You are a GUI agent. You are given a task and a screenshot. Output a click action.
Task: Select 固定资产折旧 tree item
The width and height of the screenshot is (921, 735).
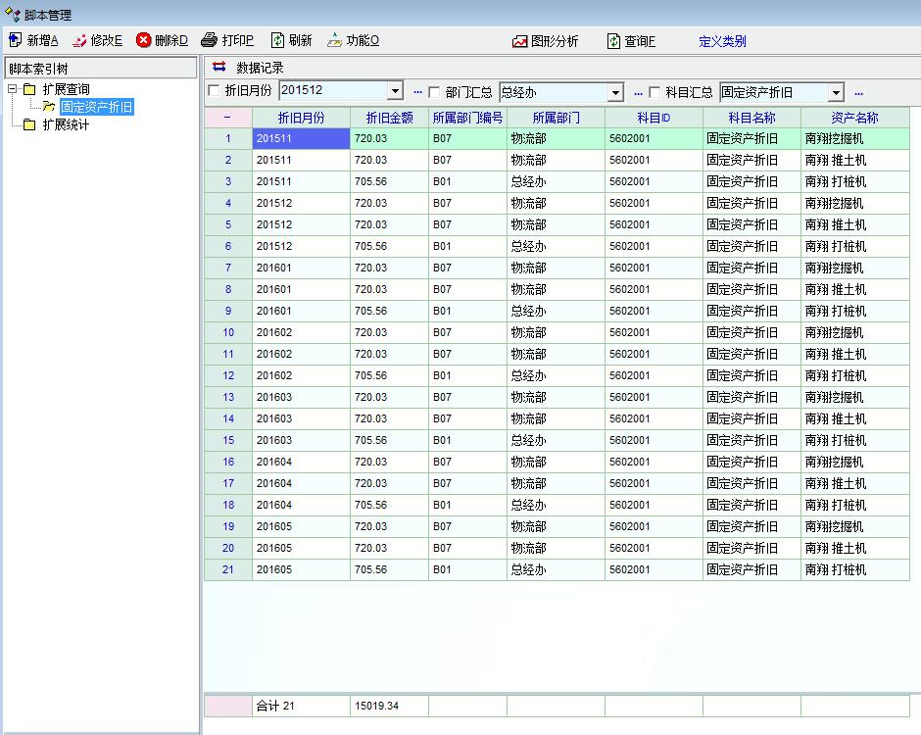[x=96, y=107]
